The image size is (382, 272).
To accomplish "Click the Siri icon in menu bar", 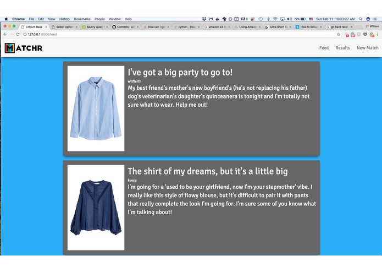I will click(x=368, y=19).
